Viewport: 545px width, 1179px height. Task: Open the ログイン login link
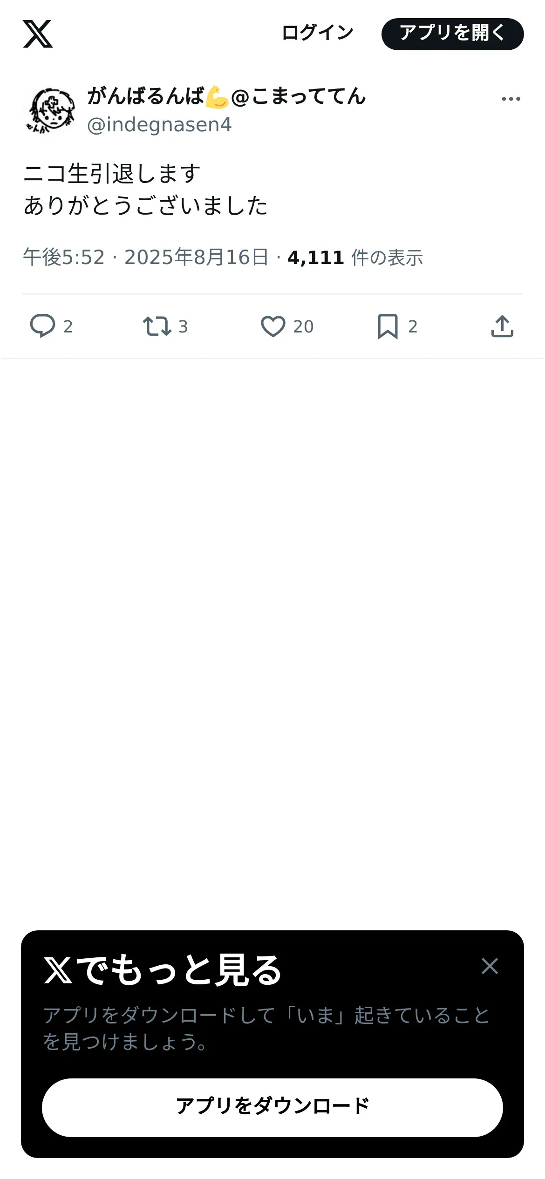[318, 33]
